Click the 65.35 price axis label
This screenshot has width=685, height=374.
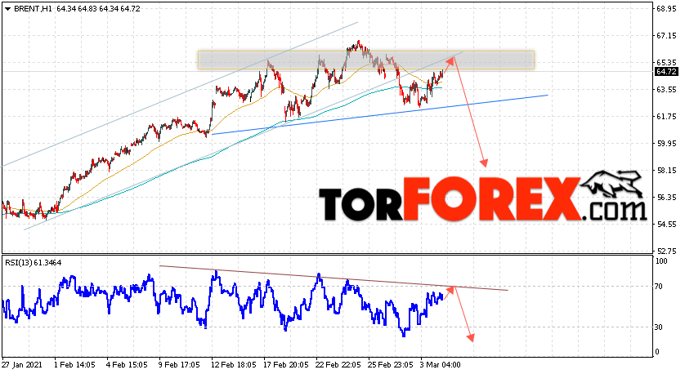[x=666, y=63]
